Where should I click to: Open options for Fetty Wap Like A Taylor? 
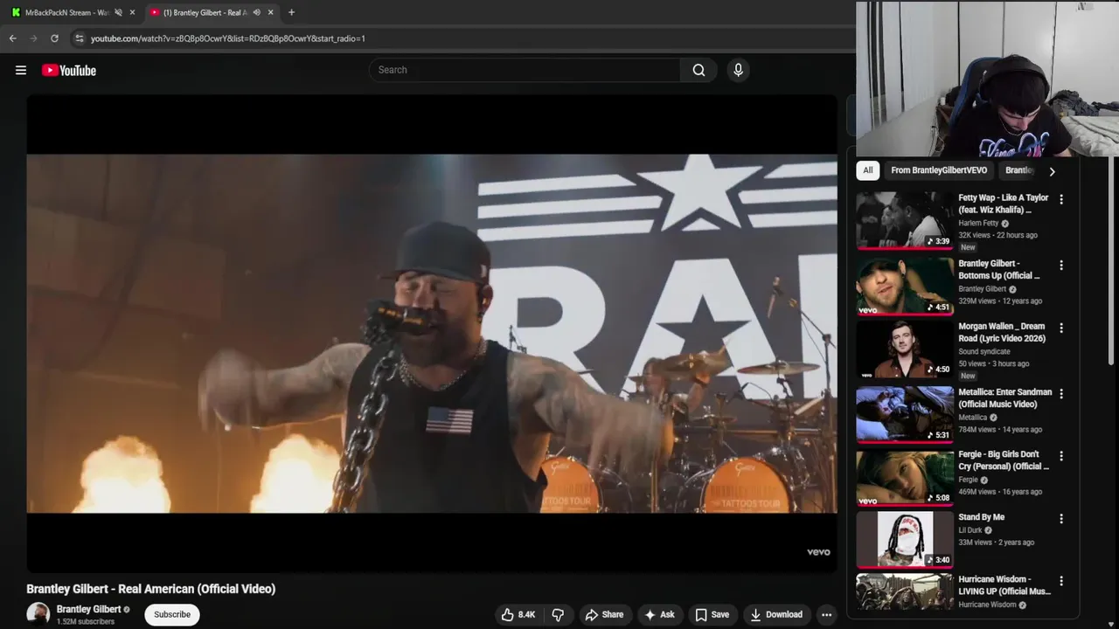click(x=1061, y=199)
